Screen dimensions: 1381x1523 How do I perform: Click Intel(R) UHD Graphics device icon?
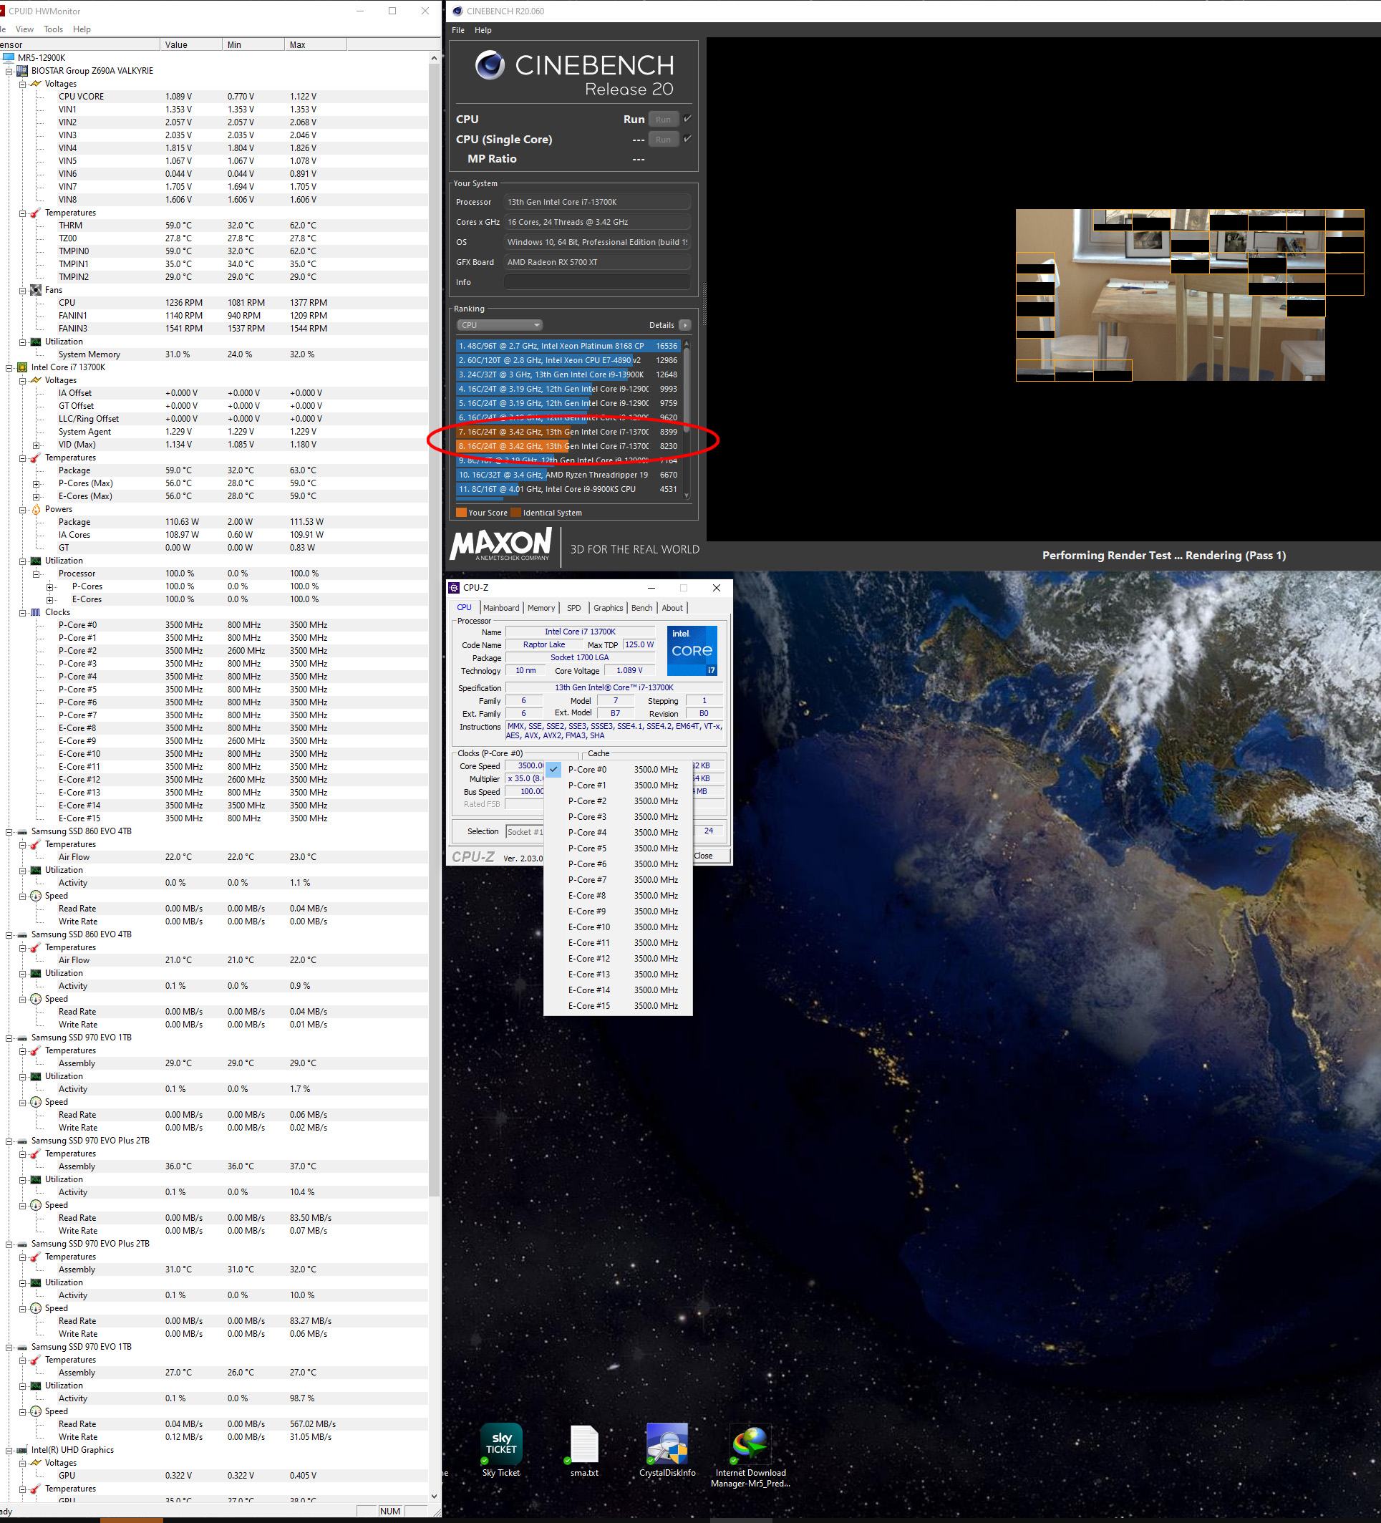click(22, 1451)
